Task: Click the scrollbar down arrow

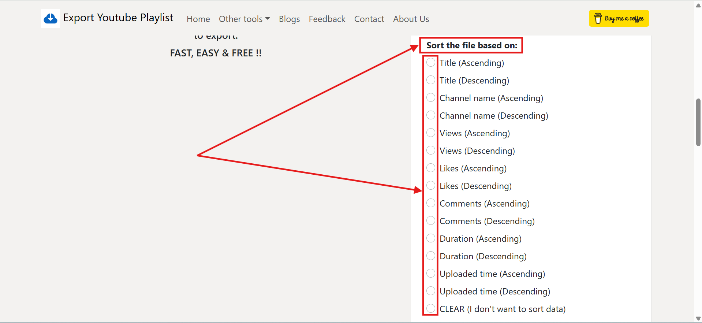Action: tap(698, 319)
